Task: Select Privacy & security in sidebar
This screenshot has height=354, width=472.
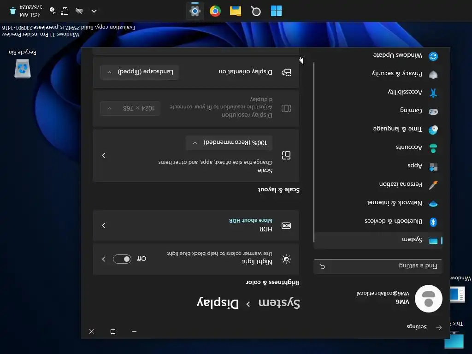Action: click(x=378, y=74)
